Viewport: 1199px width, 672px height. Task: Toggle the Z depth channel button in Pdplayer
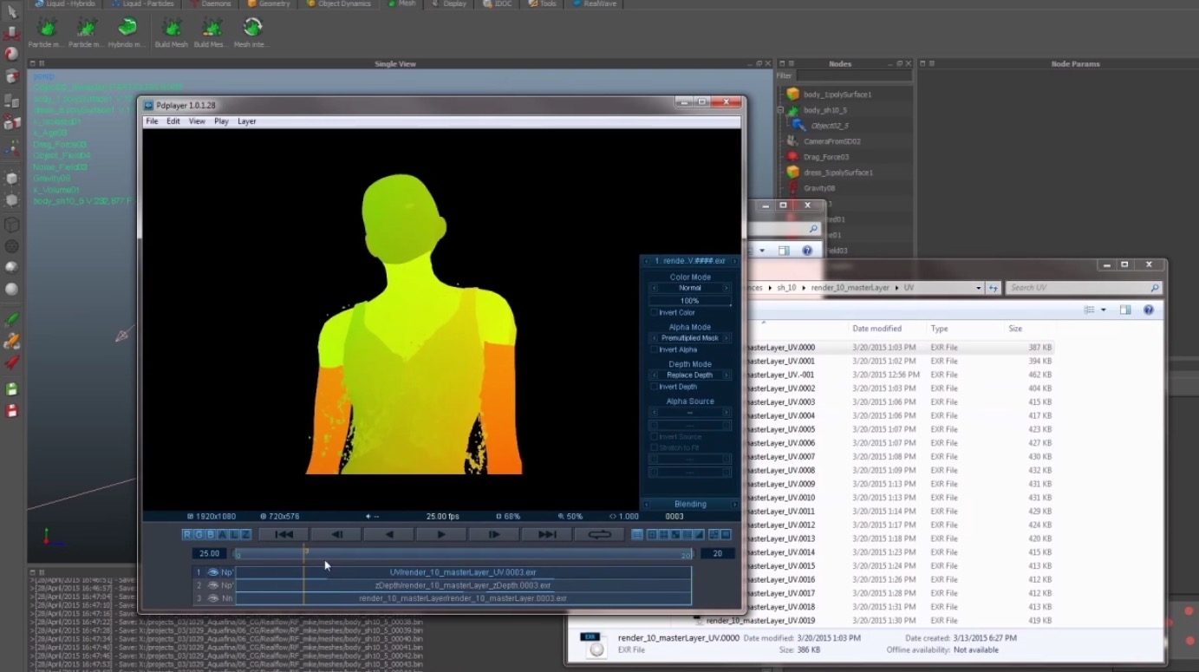pyautogui.click(x=245, y=535)
